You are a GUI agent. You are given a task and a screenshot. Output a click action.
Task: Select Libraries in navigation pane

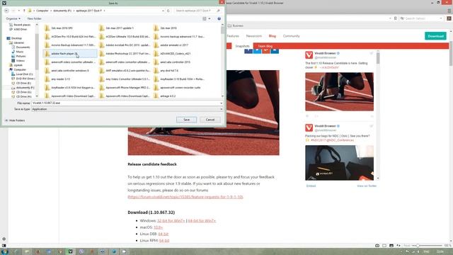[x=19, y=42]
